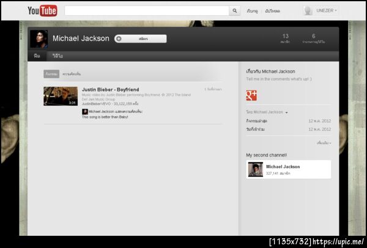View the 6 video views count
This screenshot has height=248, width=367.
click(313, 38)
